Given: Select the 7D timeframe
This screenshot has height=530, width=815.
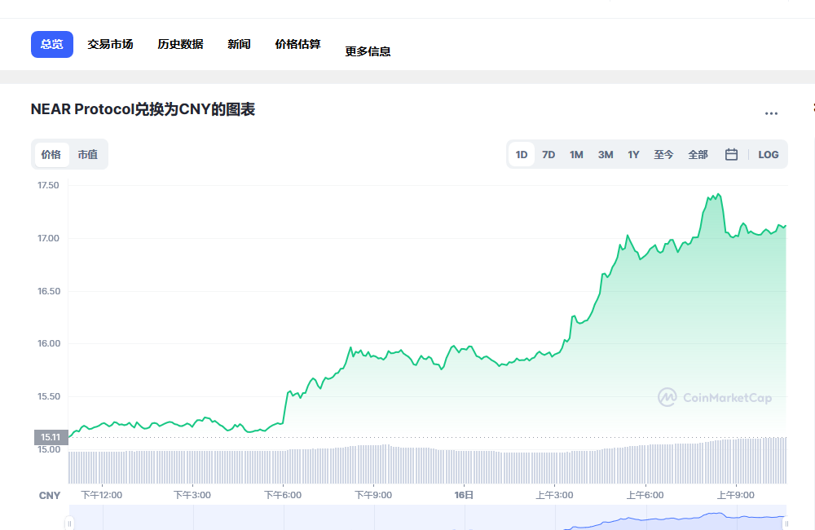Looking at the screenshot, I should coord(548,153).
